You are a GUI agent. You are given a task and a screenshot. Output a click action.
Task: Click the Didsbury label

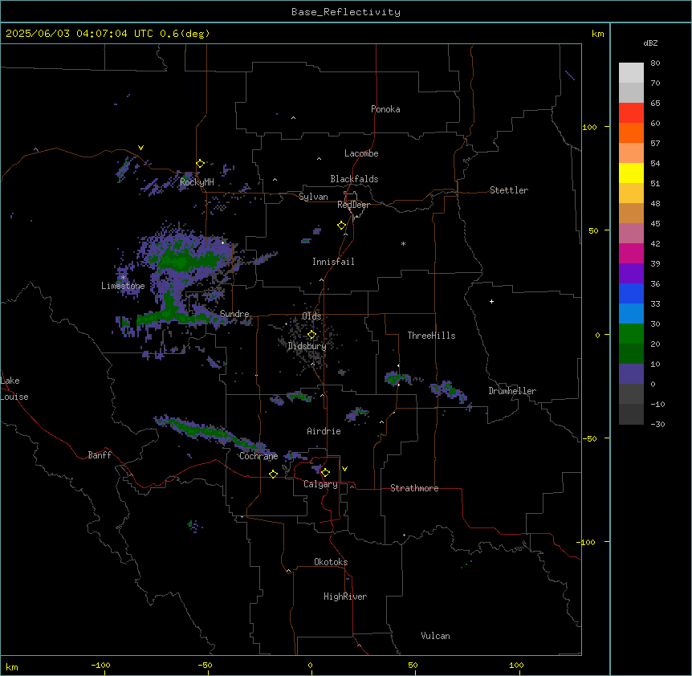click(307, 346)
